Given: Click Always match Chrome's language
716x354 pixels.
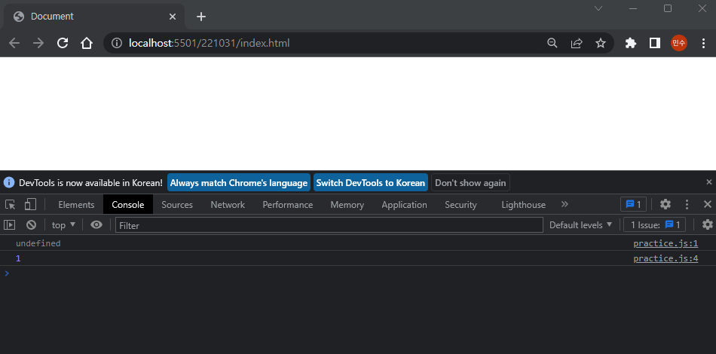Looking at the screenshot, I should point(239,183).
